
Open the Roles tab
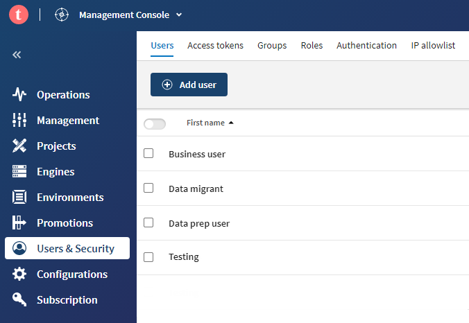click(312, 46)
